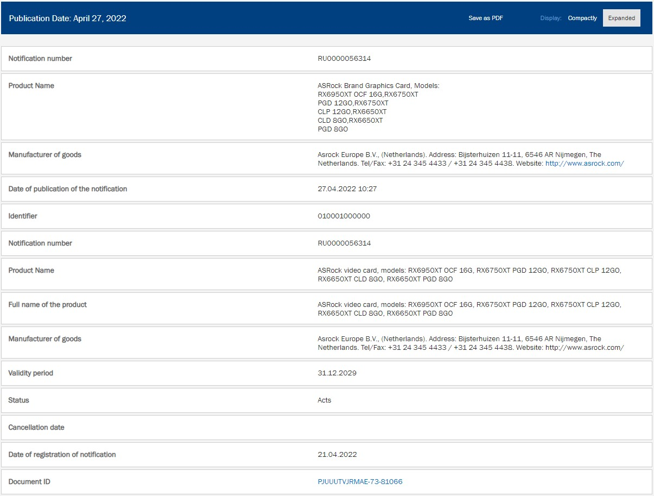Image resolution: width=654 pixels, height=496 pixels.
Task: Open the blue asrock.com website link
Action: 584,163
